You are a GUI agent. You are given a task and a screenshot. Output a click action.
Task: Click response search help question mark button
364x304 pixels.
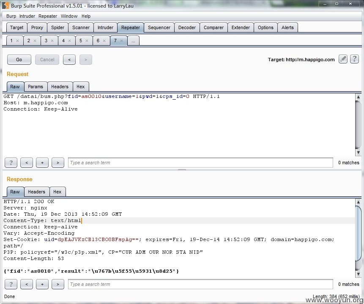coord(11,284)
